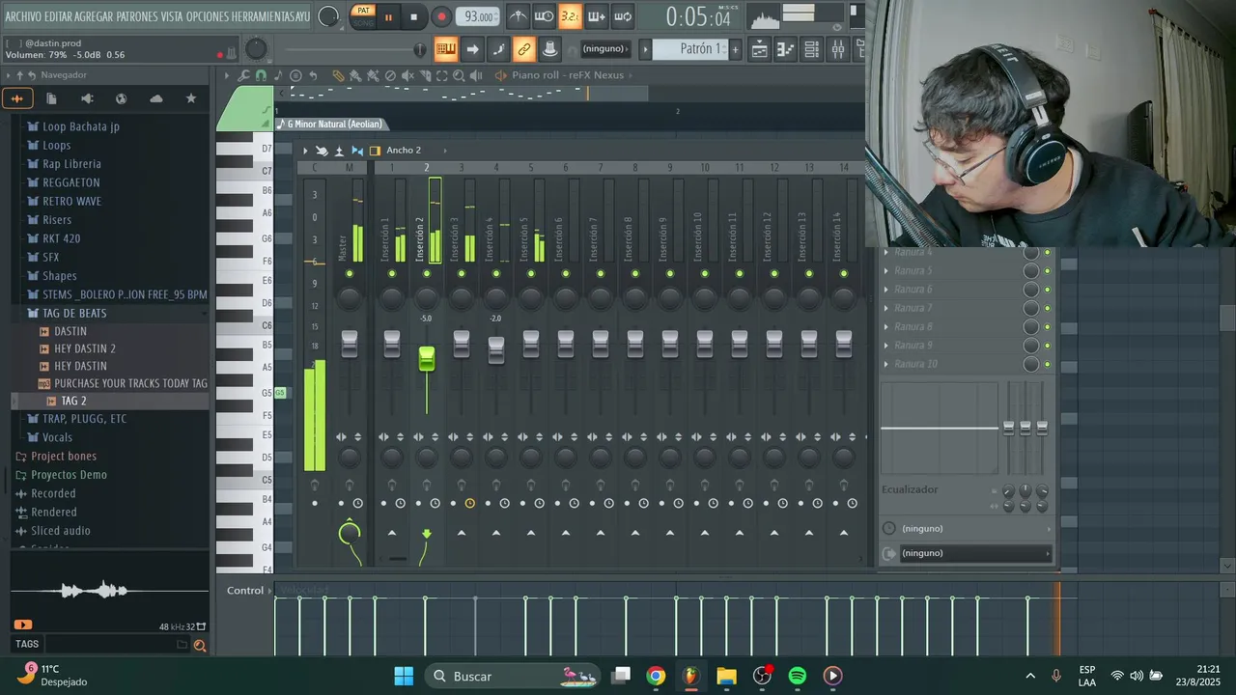Select the browser All tab icon
The width and height of the screenshot is (1236, 695).
17,98
